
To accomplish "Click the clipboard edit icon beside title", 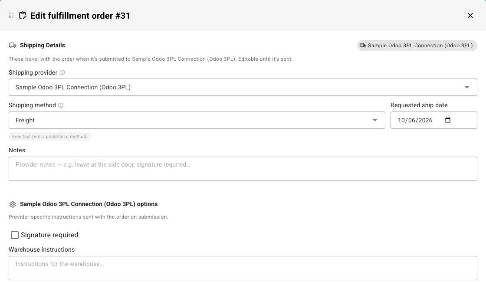I will click(x=23, y=16).
